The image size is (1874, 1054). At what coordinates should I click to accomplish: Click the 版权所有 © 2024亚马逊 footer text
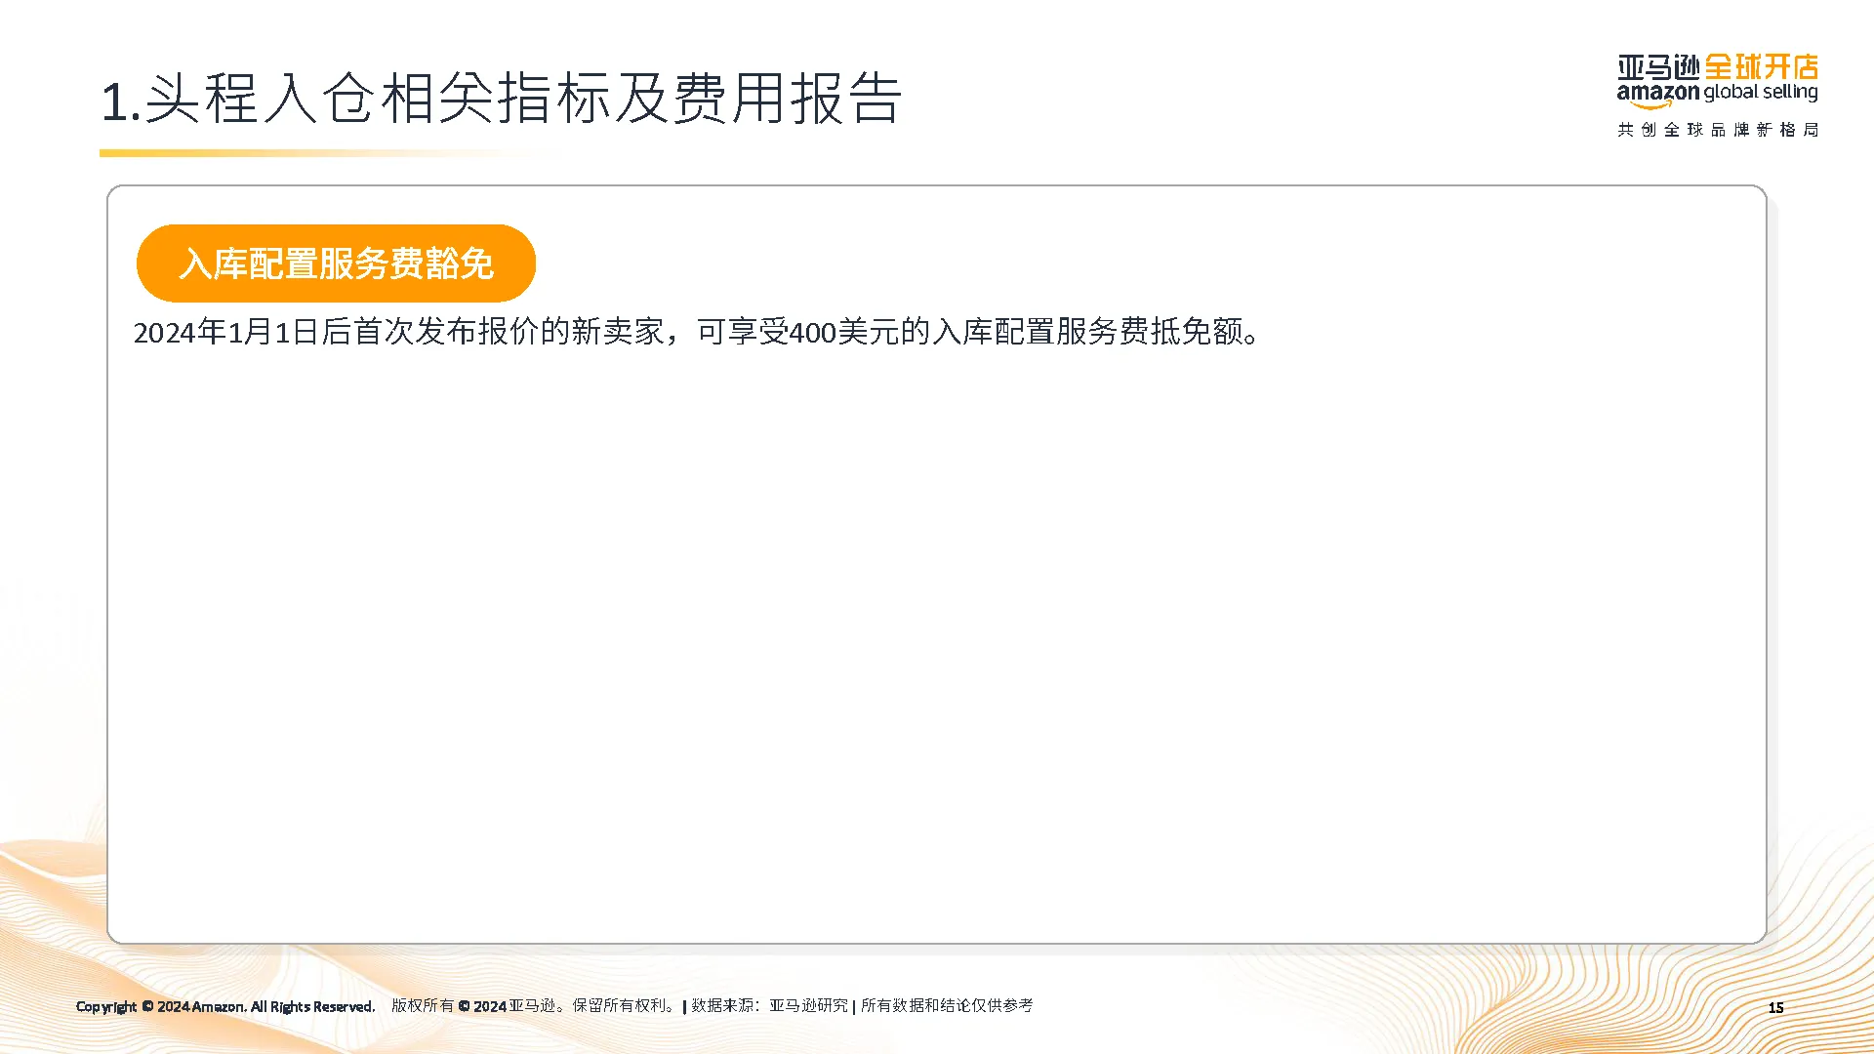[473, 1006]
